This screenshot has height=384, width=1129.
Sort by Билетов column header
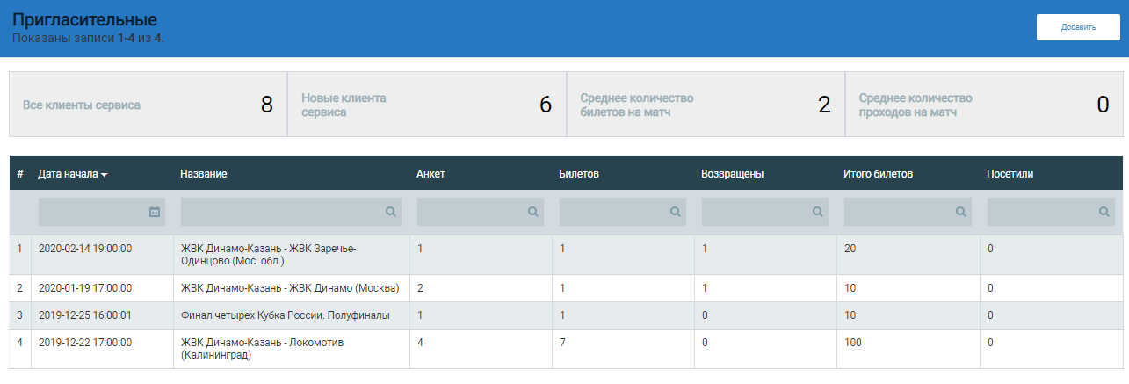pos(578,174)
